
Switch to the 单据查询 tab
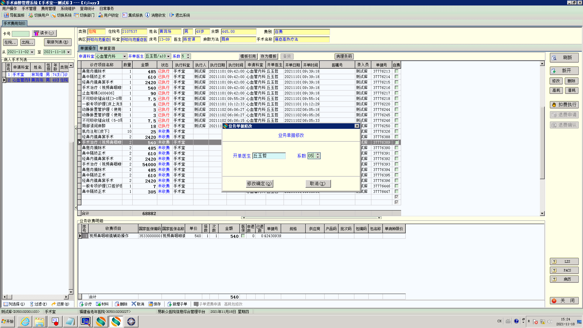pos(107,48)
